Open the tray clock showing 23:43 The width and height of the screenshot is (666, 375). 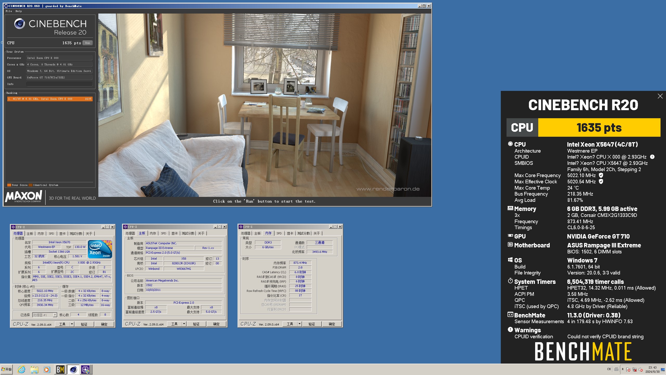[652, 370]
